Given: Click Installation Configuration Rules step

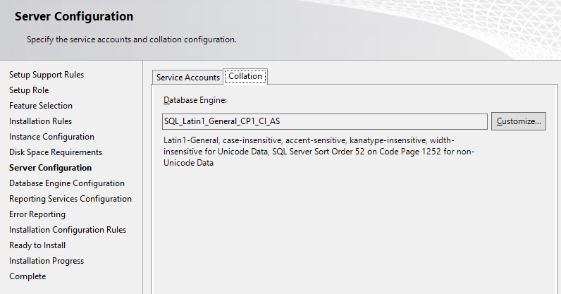Looking at the screenshot, I should 68,230.
